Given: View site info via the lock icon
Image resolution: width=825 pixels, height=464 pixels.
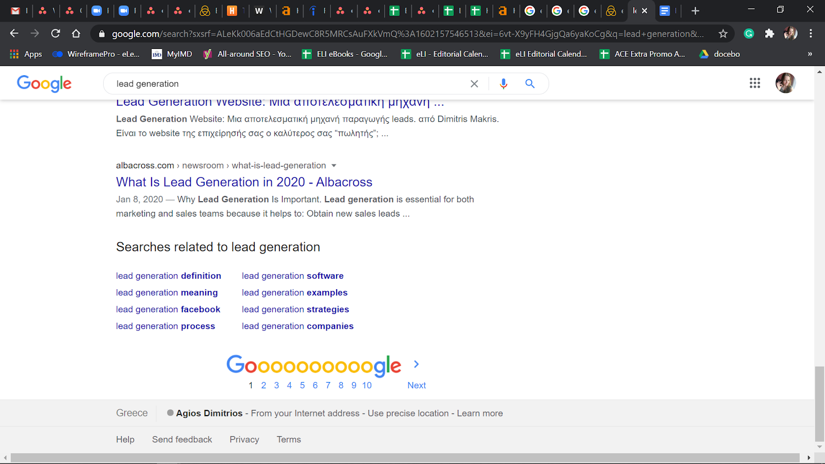Looking at the screenshot, I should (x=102, y=34).
